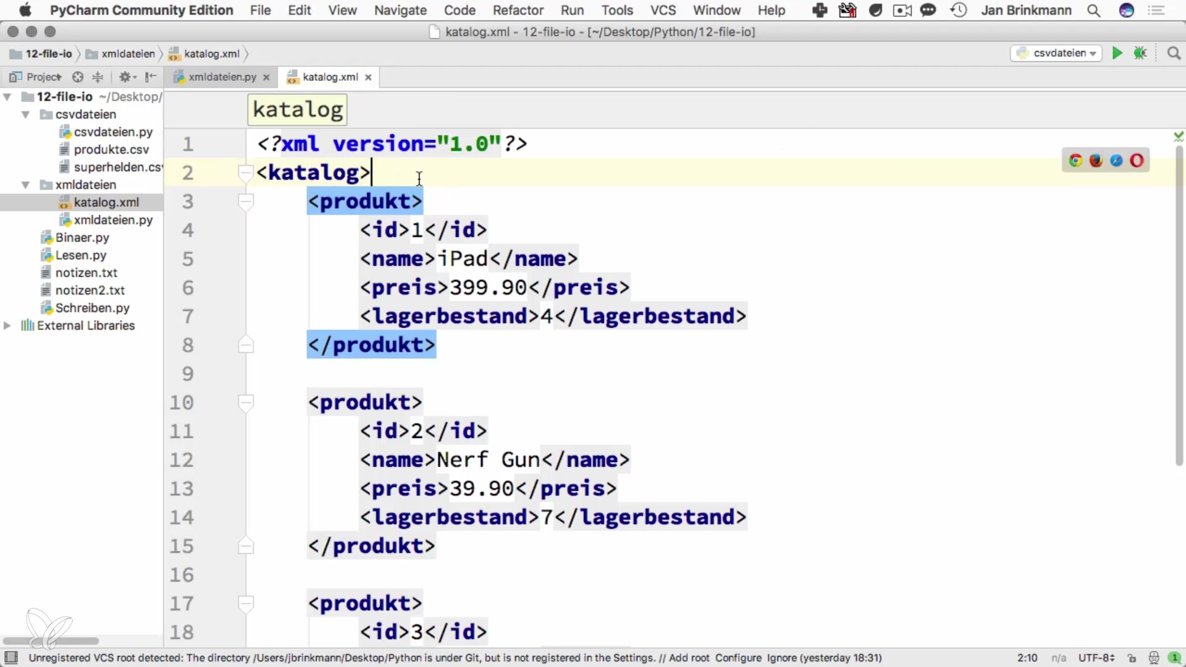Open in Opera browser icon
This screenshot has width=1186, height=667.
pos(1137,161)
